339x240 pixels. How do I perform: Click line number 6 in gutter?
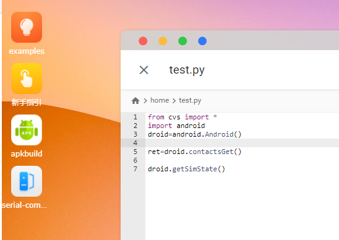135,160
